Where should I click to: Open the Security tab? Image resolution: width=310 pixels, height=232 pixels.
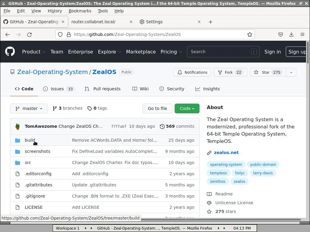pyautogui.click(x=172, y=89)
